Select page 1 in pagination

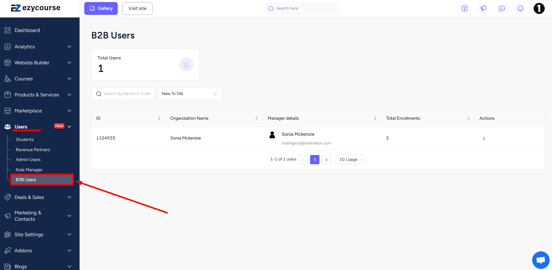pos(315,160)
